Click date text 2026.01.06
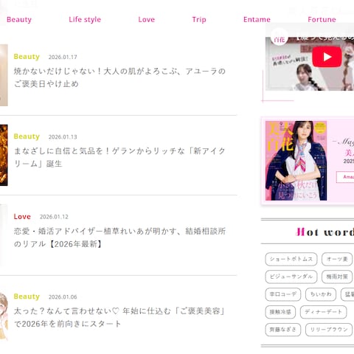This screenshot has width=354, height=354. (x=63, y=297)
